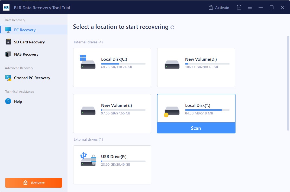Maximize the BLR window
The image size is (290, 192).
coord(272,7)
